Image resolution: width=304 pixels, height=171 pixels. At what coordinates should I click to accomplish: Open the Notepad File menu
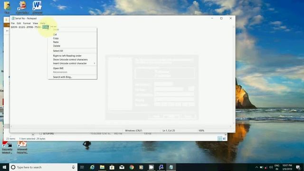coord(13,23)
